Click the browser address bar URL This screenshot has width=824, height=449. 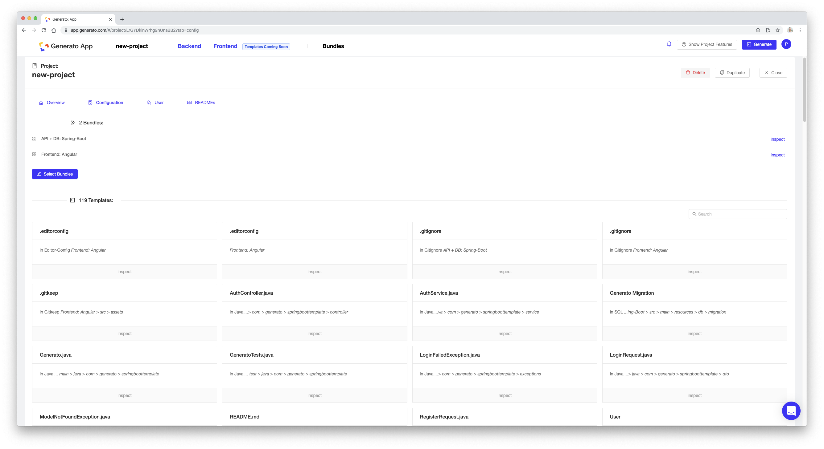click(x=135, y=30)
